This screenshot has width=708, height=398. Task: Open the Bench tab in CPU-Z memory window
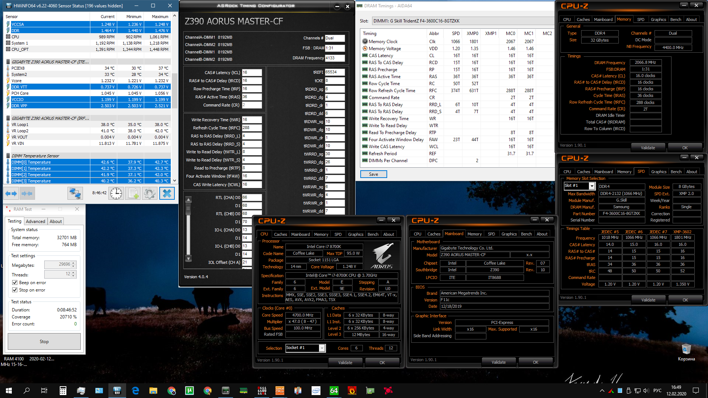(676, 20)
